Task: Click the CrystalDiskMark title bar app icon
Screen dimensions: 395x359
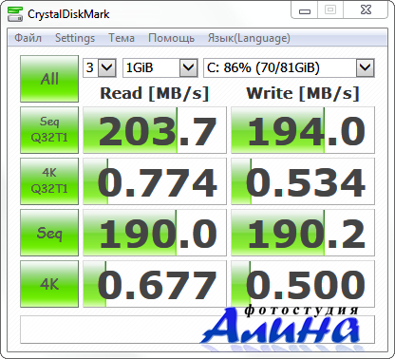Action: click(x=15, y=14)
